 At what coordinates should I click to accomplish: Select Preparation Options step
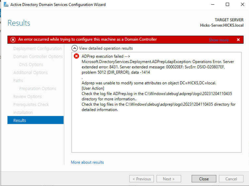(38, 88)
